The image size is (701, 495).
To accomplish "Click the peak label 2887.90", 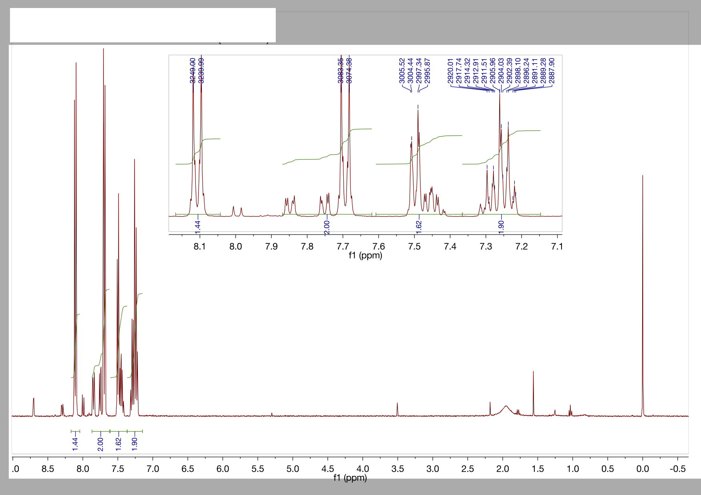I will click(552, 71).
